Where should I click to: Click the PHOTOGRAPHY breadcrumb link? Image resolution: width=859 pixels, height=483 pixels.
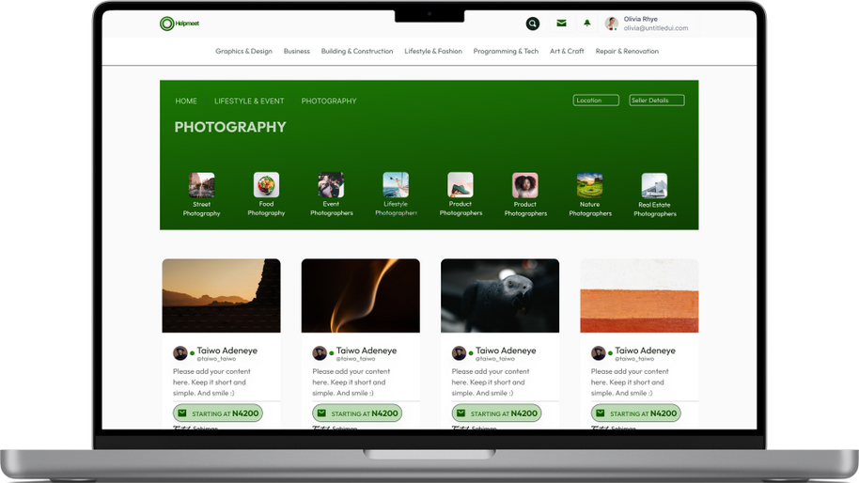point(329,101)
